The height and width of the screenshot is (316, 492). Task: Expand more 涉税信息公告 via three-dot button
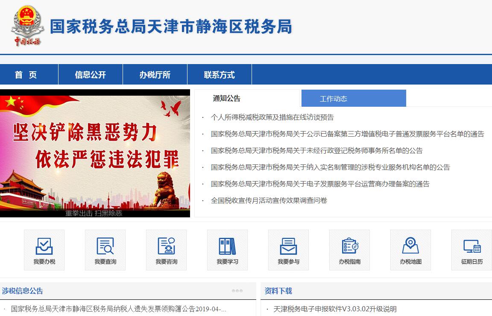[x=237, y=291]
